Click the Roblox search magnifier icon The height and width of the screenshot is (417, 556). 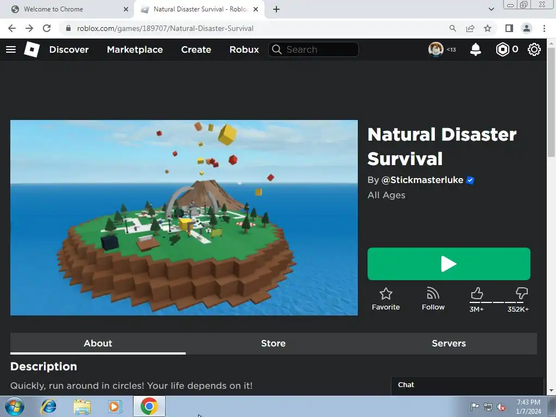pyautogui.click(x=277, y=49)
